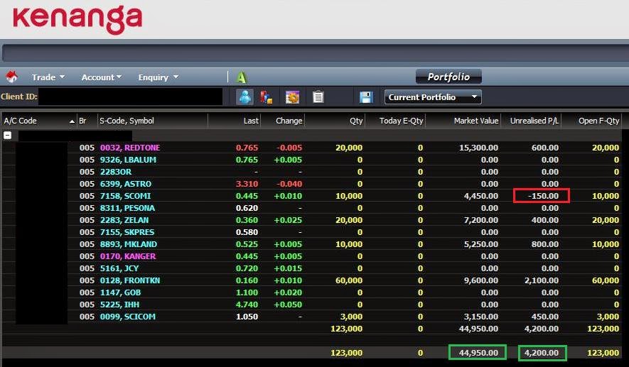
Task: Sort by Change column header
Action: [283, 121]
